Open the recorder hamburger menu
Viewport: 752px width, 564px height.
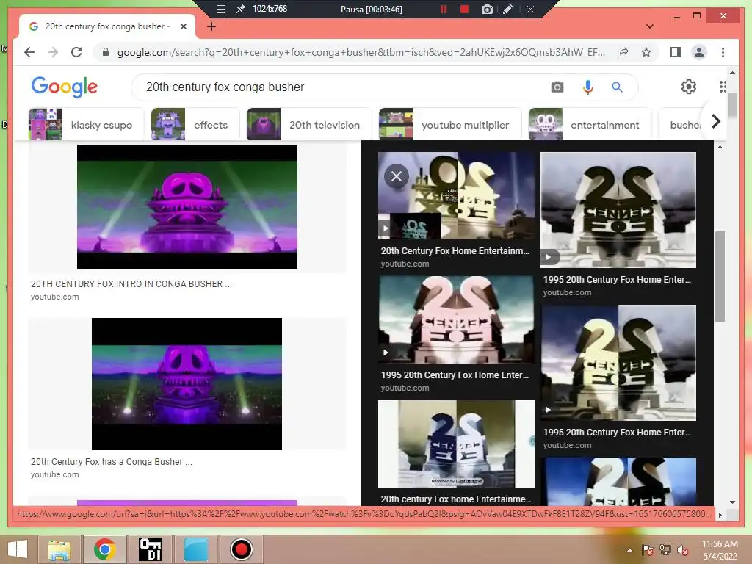coord(221,9)
